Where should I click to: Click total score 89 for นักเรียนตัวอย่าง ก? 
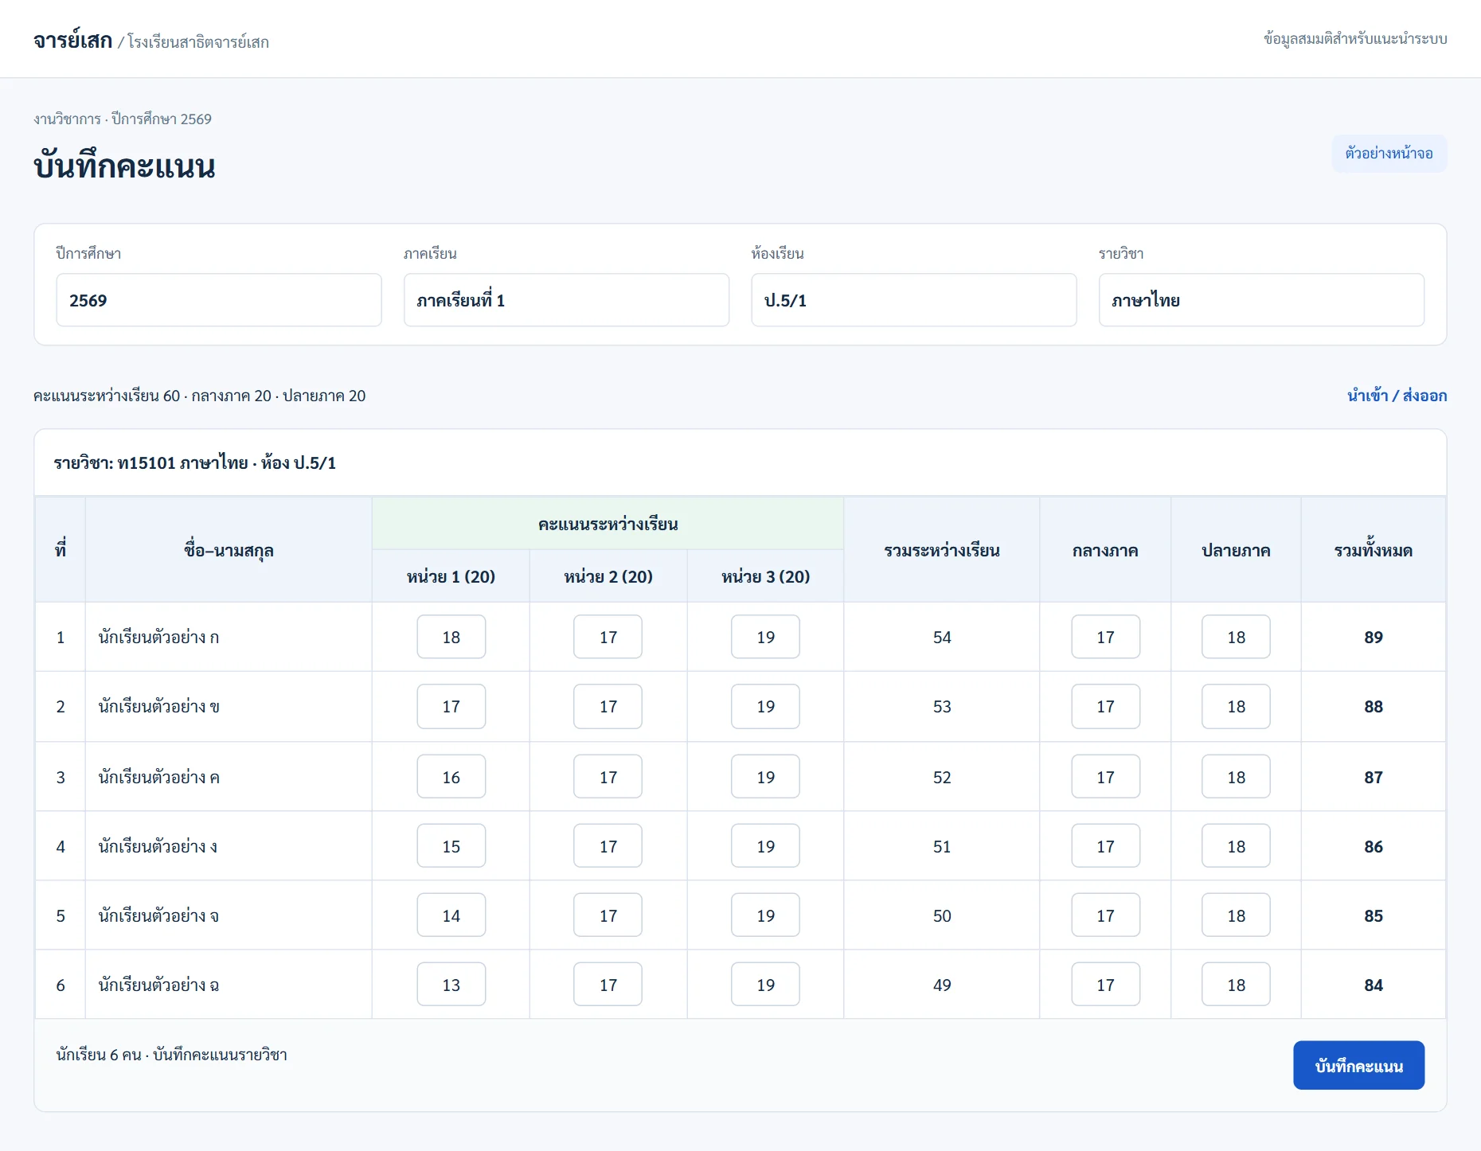(x=1374, y=637)
